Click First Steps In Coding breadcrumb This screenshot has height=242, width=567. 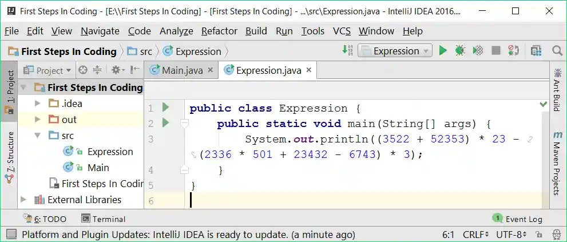click(x=62, y=51)
